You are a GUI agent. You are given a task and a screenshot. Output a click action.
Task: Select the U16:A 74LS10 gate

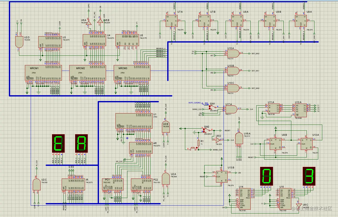tap(239, 139)
